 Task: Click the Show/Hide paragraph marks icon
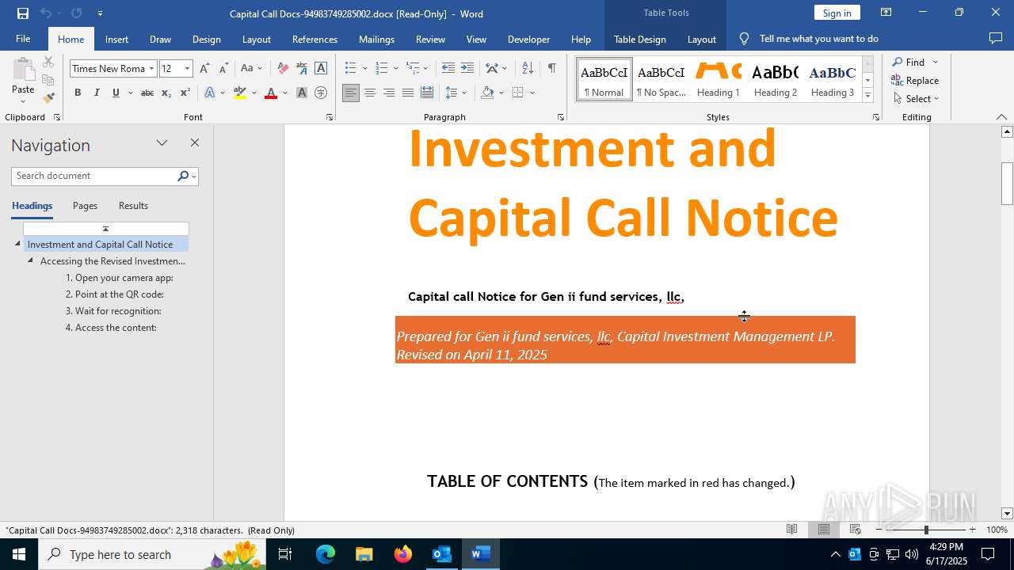(551, 68)
